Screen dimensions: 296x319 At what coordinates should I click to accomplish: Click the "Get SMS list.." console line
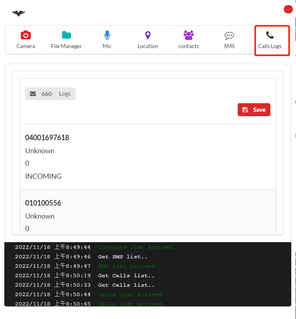coord(123,257)
